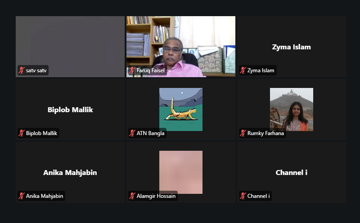Click muted mic icon next to Faruq Faisel
Screen dimensions: 360x223
[132, 70]
